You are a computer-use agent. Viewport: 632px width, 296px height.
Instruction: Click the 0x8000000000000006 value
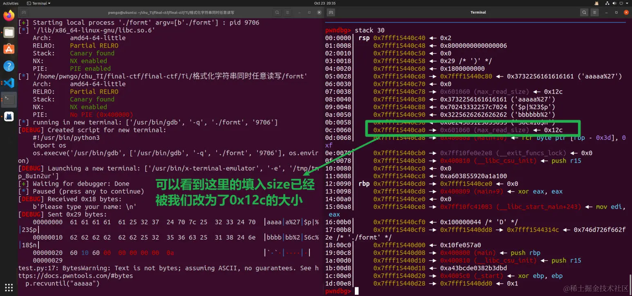click(x=473, y=46)
